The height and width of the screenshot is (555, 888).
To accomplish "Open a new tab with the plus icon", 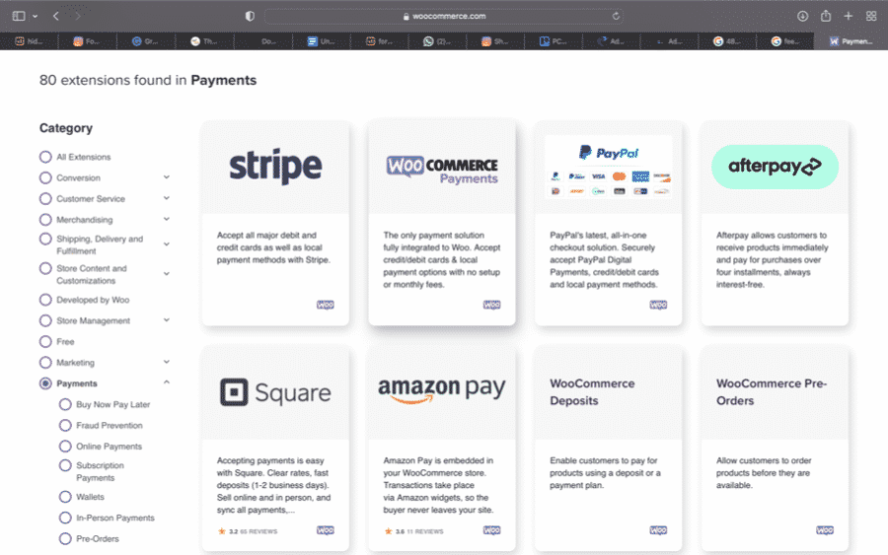I will pyautogui.click(x=849, y=16).
